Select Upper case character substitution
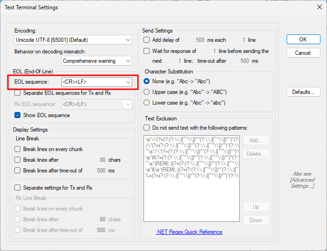This screenshot has width=327, height=251. coord(147,92)
